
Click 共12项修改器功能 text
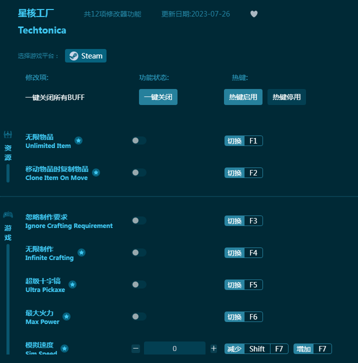(112, 14)
